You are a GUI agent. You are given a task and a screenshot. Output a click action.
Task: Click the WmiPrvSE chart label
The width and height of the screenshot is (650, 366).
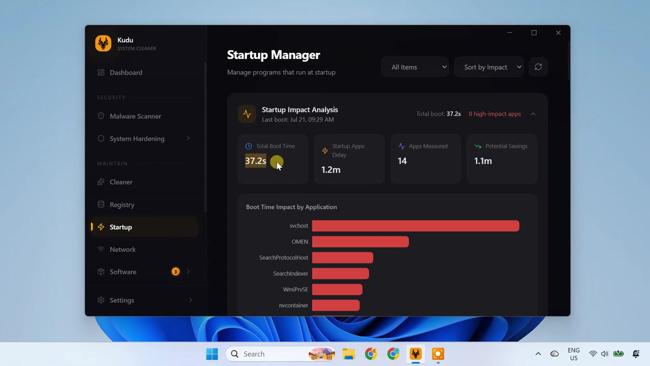pos(296,289)
